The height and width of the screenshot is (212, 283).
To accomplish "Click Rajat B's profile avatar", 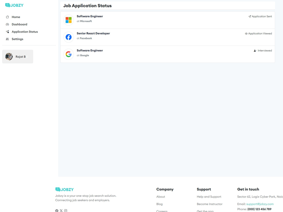I will 9,57.
